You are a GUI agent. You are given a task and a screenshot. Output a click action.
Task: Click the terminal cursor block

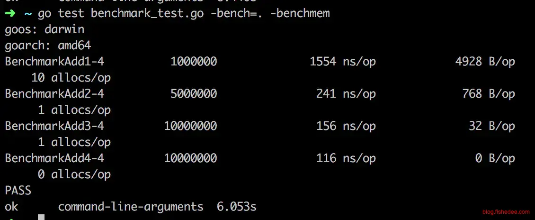pos(41,218)
